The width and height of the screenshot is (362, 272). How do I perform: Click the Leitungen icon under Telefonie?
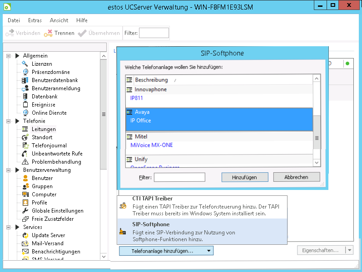(x=25, y=129)
